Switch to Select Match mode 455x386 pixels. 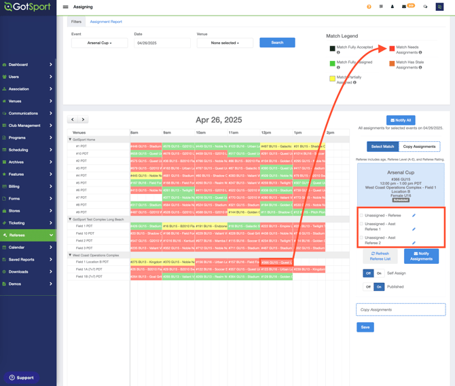pos(383,147)
